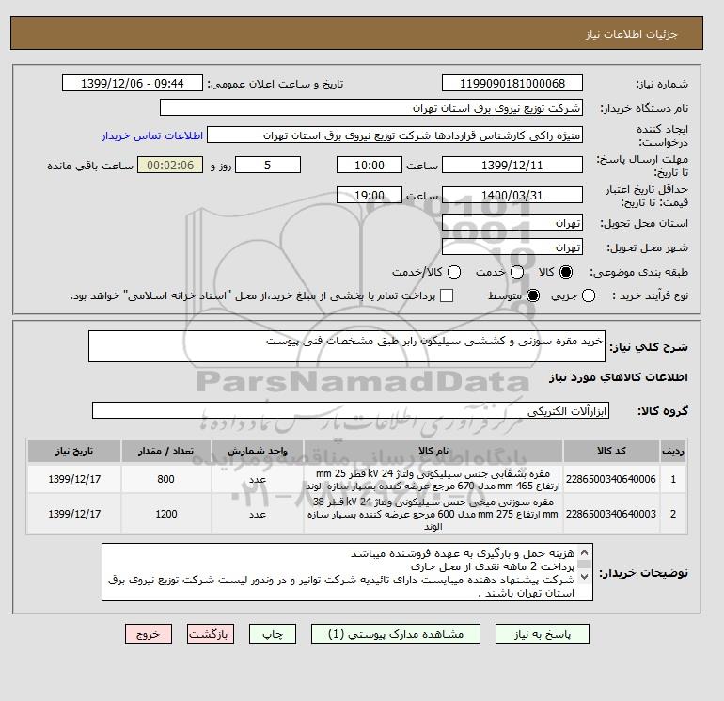Click the گروه کالا field ابزارآلات الکتریکی

click(351, 410)
